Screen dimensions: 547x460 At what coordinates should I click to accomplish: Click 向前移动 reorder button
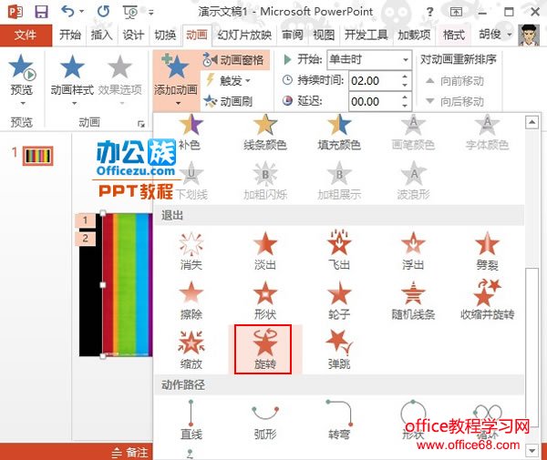[x=455, y=81]
